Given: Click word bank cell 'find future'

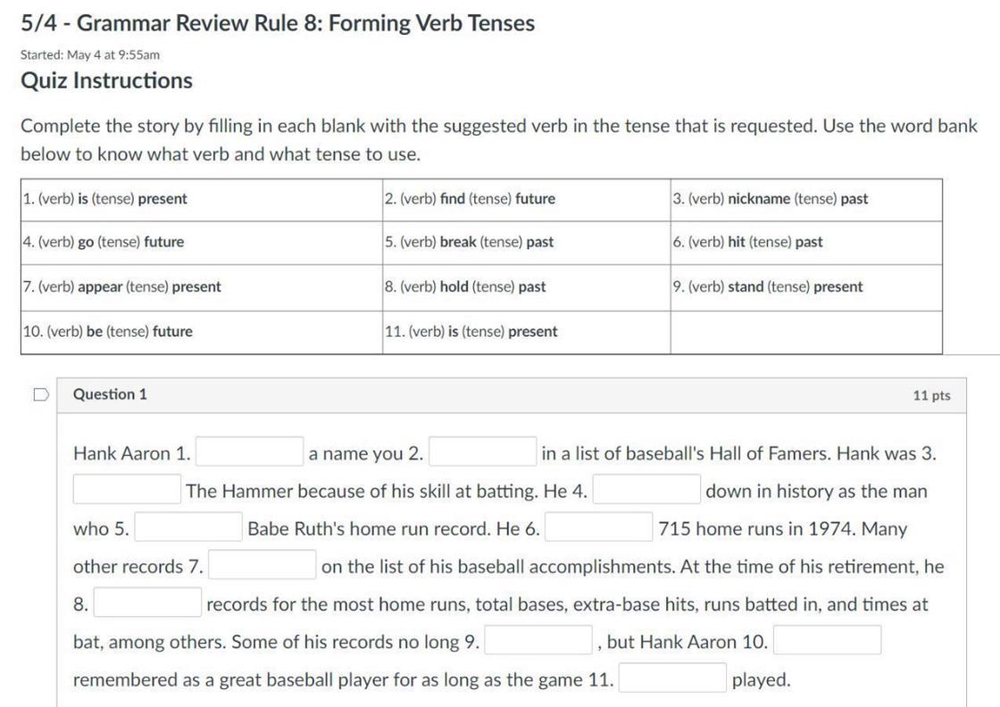Looking at the screenshot, I should (471, 199).
